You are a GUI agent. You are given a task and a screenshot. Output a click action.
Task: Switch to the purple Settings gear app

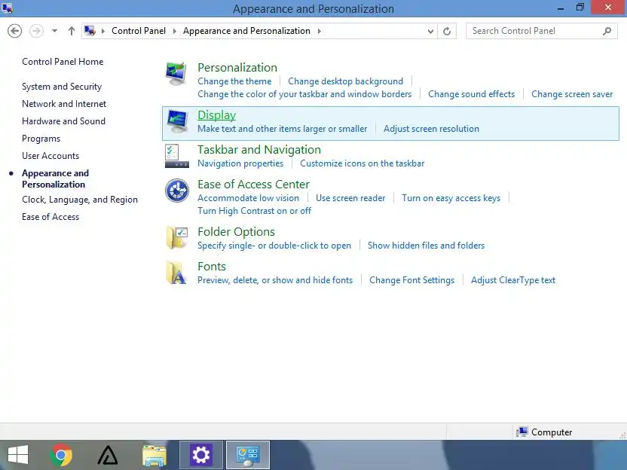(200, 455)
